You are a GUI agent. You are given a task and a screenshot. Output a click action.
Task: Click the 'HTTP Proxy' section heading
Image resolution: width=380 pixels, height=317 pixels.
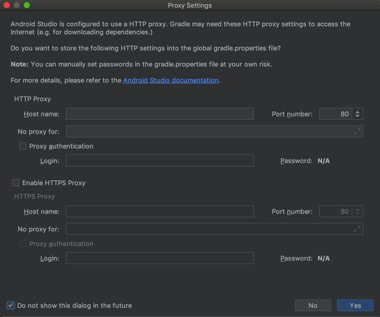pos(33,99)
